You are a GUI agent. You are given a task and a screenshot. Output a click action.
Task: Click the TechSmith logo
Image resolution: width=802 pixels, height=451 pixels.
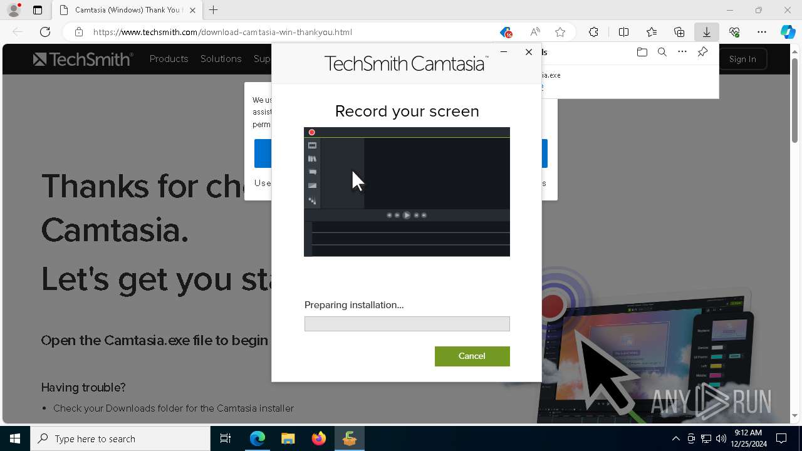(x=83, y=59)
